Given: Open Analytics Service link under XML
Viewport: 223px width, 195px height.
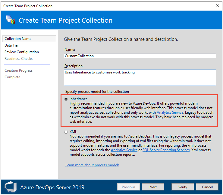Looking at the screenshot, I should coord(124,150).
